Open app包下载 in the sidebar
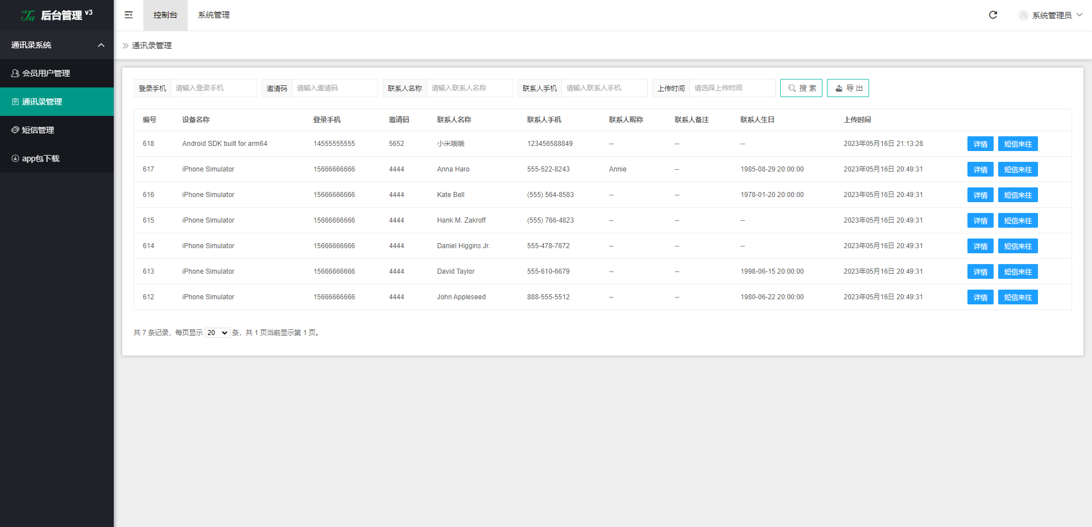Viewport: 1092px width, 527px height. [40, 158]
